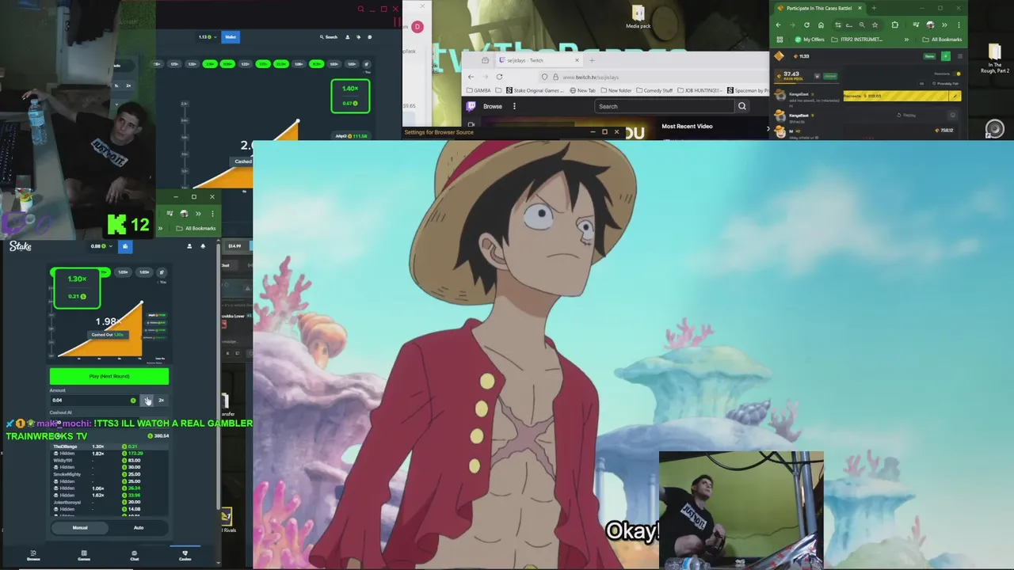This screenshot has width=1014, height=570.
Task: Open a new tab in the Chrome window
Action: pos(873,8)
